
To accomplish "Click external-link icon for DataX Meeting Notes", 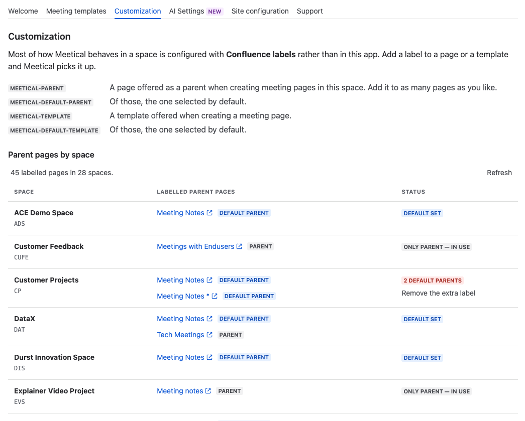I will (x=209, y=319).
